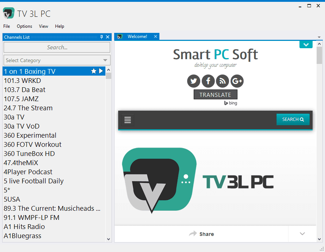Select the 4Player Podcast channel
Screen dimensions: 325x252
click(54, 172)
